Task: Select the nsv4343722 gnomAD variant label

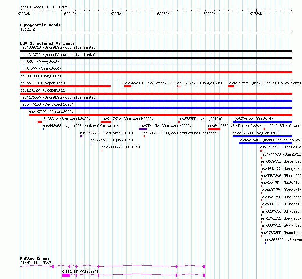Action: point(58,55)
